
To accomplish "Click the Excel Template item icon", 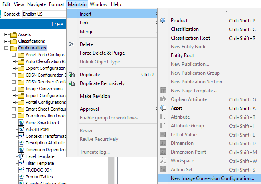I will pyautogui.click(x=22, y=156).
